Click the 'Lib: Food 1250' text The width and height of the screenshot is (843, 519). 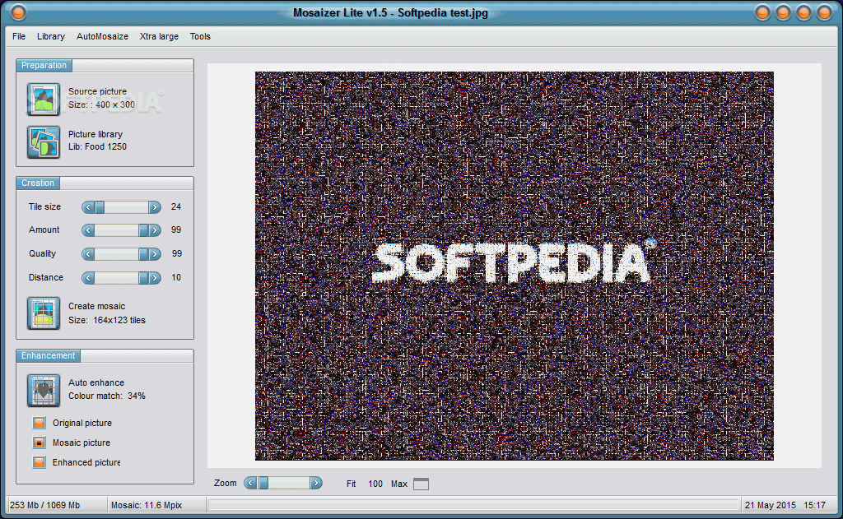[97, 146]
